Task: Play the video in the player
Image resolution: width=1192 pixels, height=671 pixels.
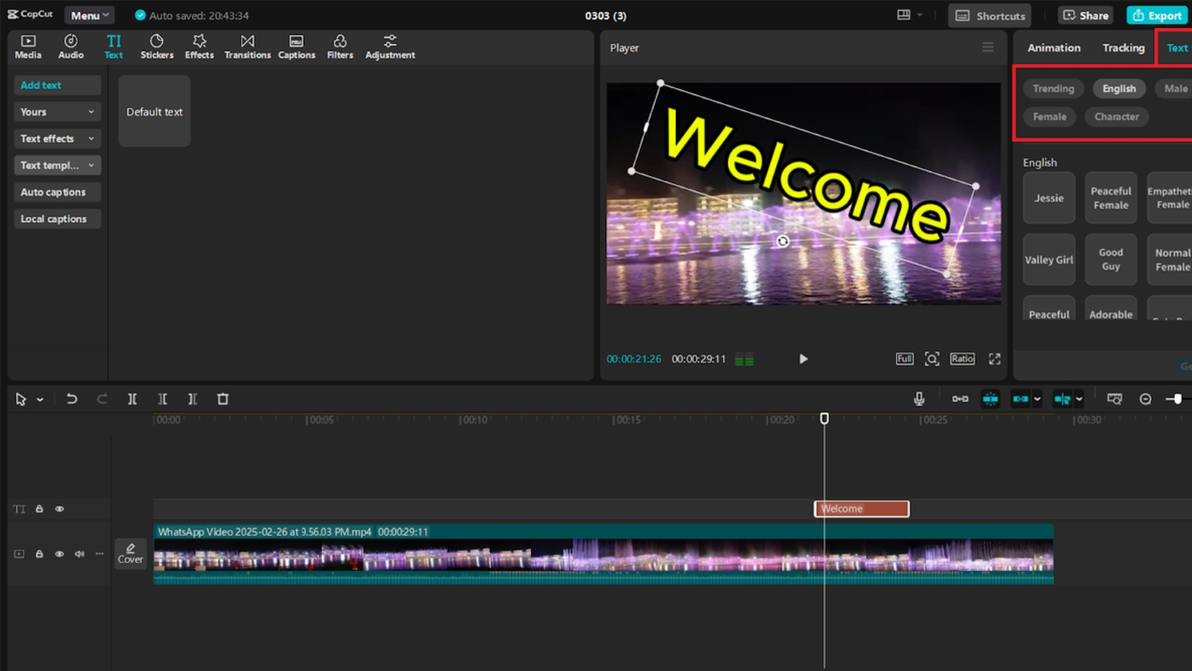Action: 803,359
